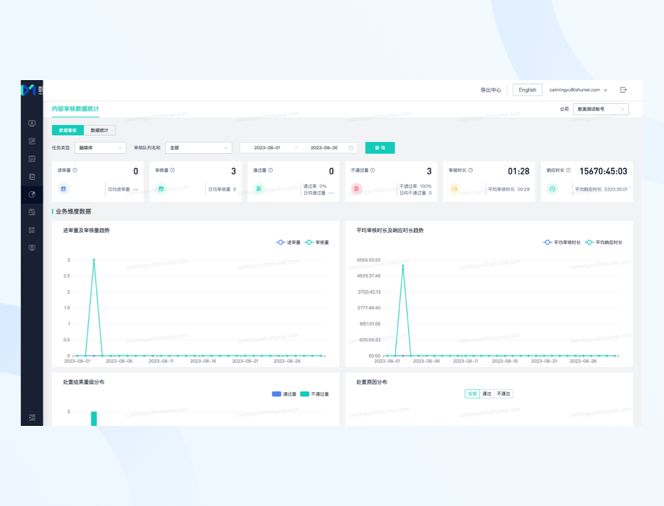Toggle the 审核量 series in the chart legend
Viewport: 664px width, 506px height.
coord(317,242)
